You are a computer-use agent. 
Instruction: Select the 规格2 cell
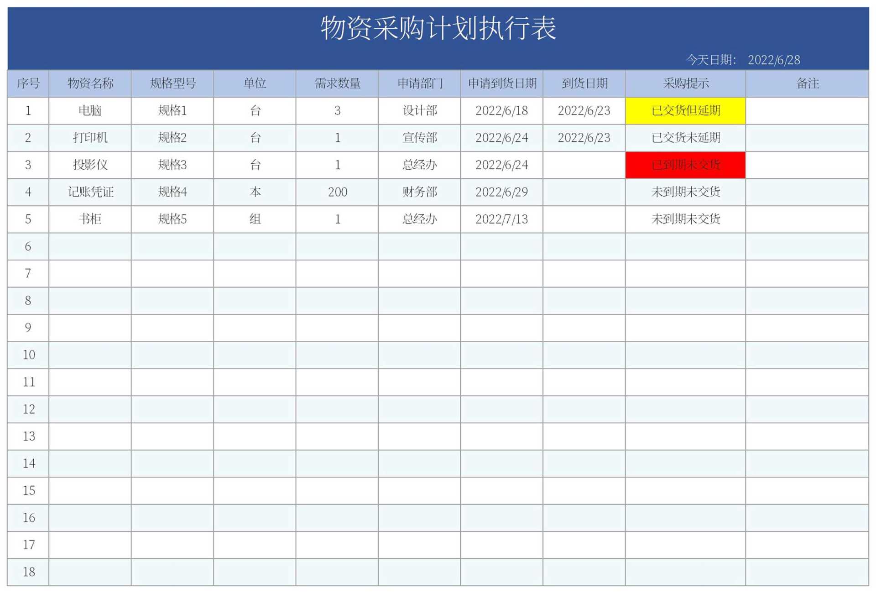pyautogui.click(x=172, y=138)
